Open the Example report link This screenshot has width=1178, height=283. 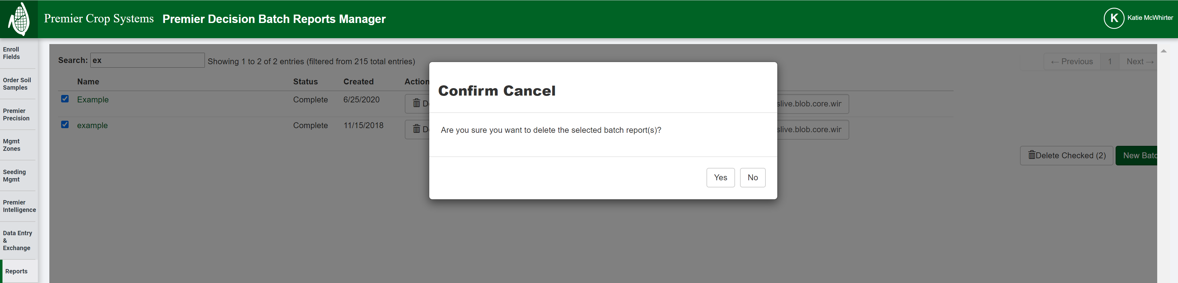point(93,99)
